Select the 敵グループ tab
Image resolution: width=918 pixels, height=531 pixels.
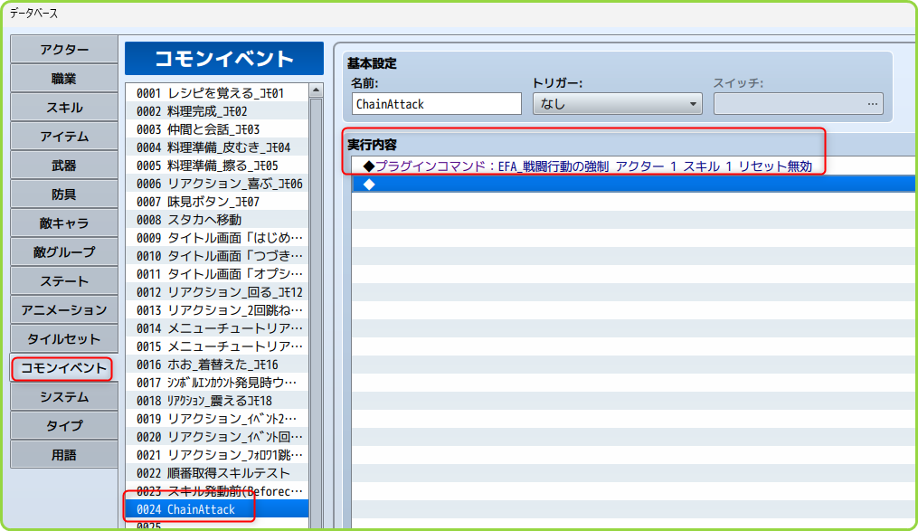[64, 252]
